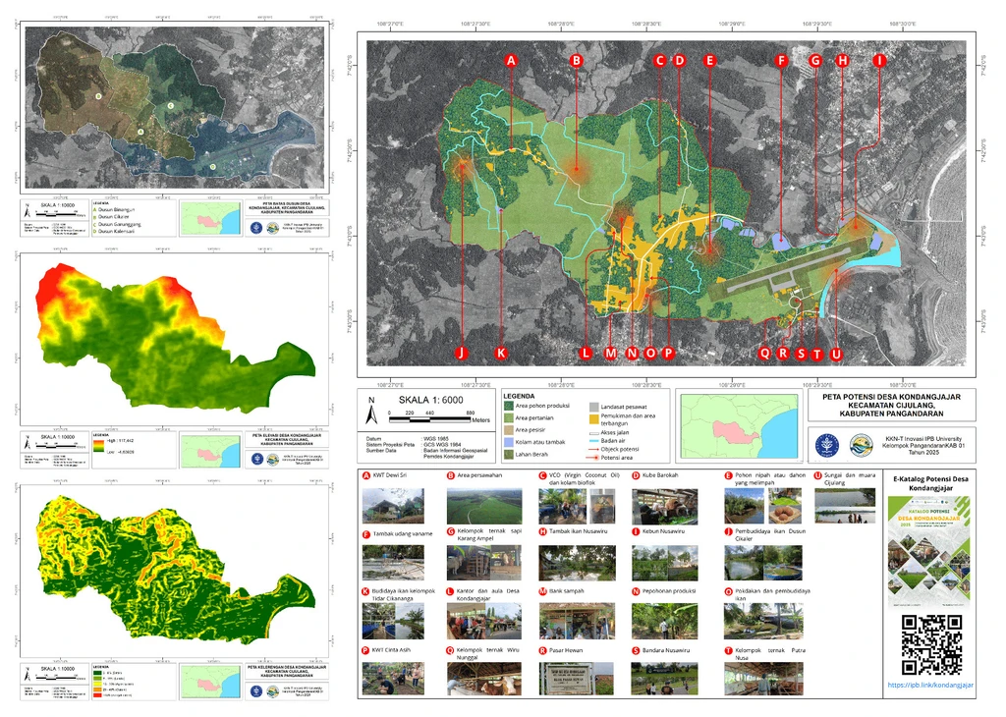Screen dimensions: 1006x717
Task: Click the 'Landasat pesawat' gray legend swatch
Action: point(593,406)
